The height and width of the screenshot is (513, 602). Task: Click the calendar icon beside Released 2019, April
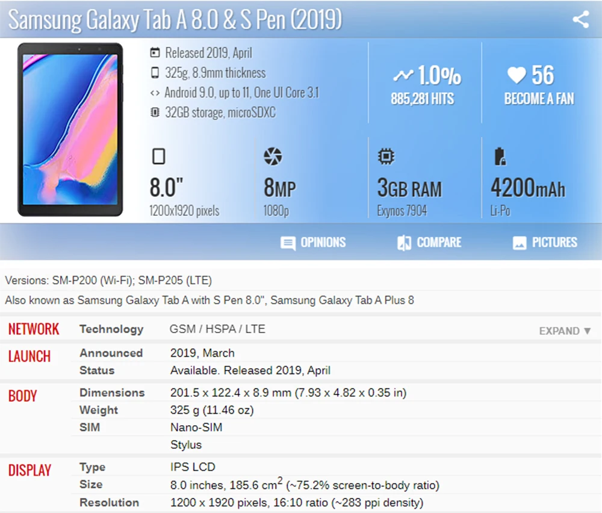coord(155,52)
